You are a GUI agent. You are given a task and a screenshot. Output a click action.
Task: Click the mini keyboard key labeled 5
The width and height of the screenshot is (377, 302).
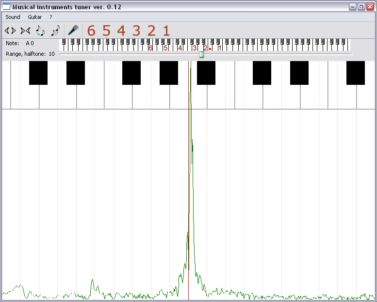(x=165, y=48)
